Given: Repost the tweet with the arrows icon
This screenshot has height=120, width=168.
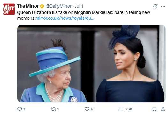Looking at the screenshot, I should tap(53, 109).
